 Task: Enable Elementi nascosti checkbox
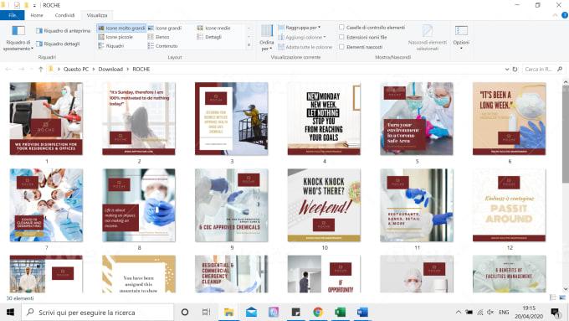341,47
